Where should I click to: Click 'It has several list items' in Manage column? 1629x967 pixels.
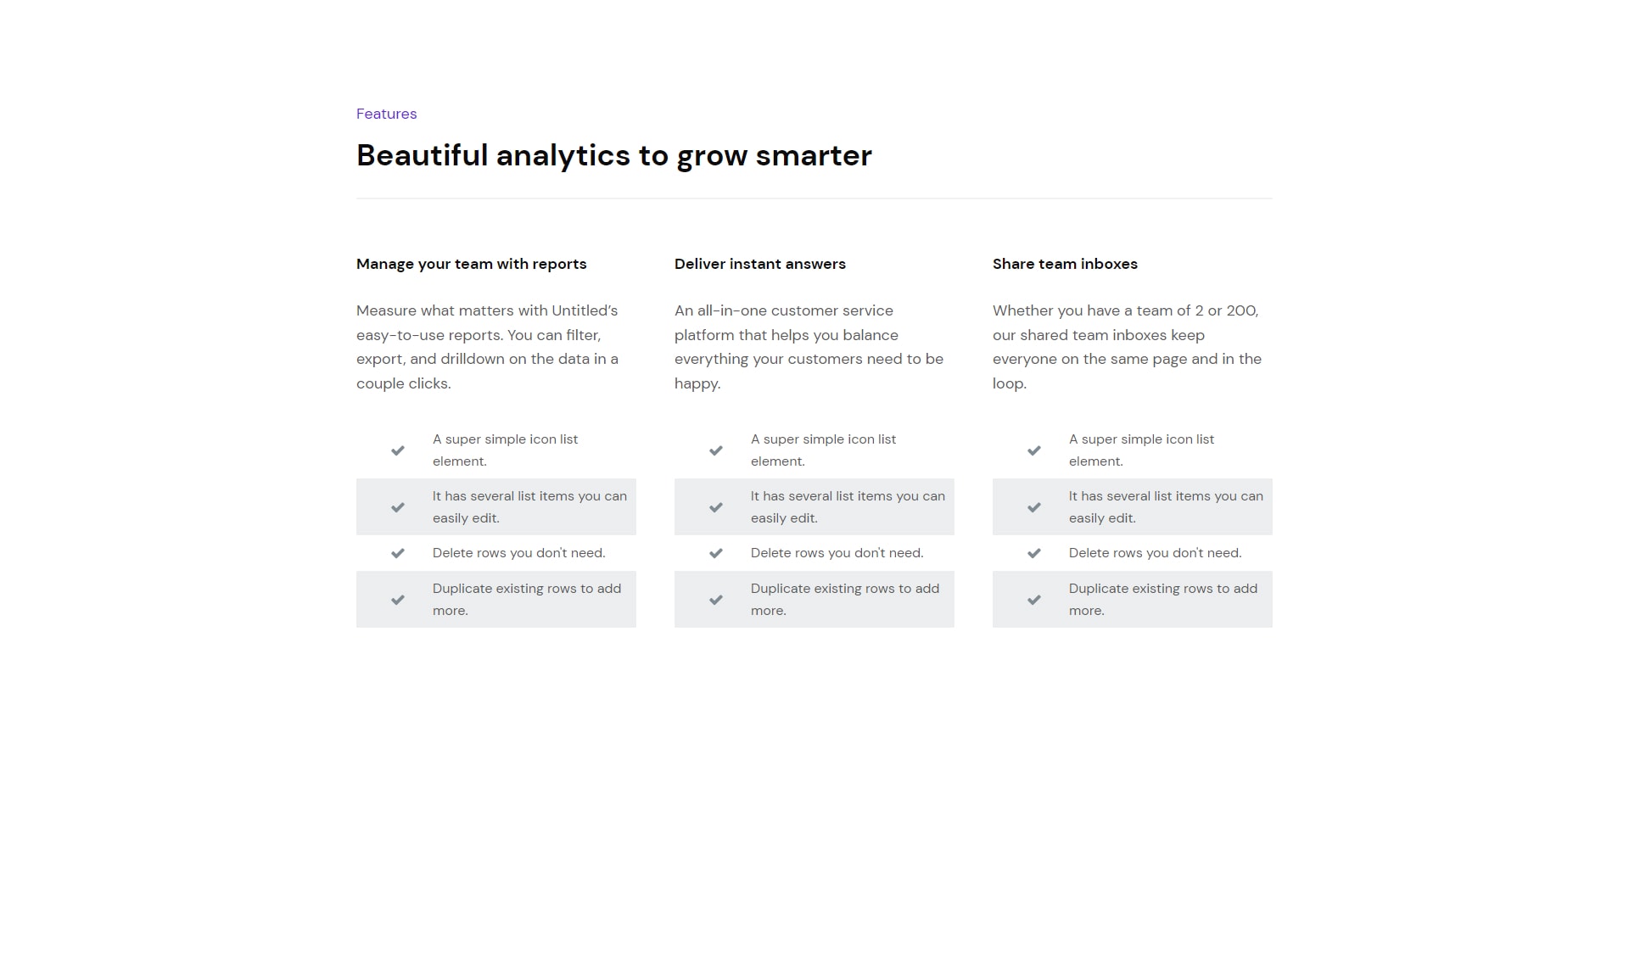coord(529,507)
